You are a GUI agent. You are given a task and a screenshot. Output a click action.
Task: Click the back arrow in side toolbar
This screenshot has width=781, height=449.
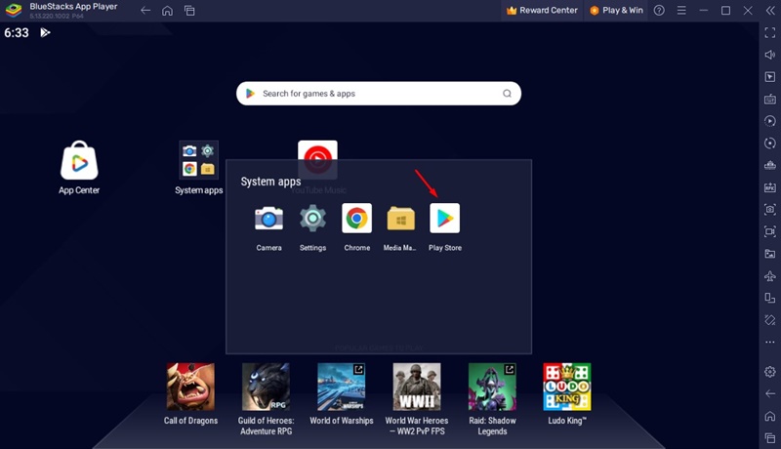[x=770, y=393]
